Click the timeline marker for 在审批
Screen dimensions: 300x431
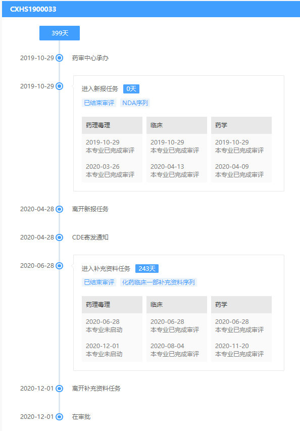pos(59,417)
